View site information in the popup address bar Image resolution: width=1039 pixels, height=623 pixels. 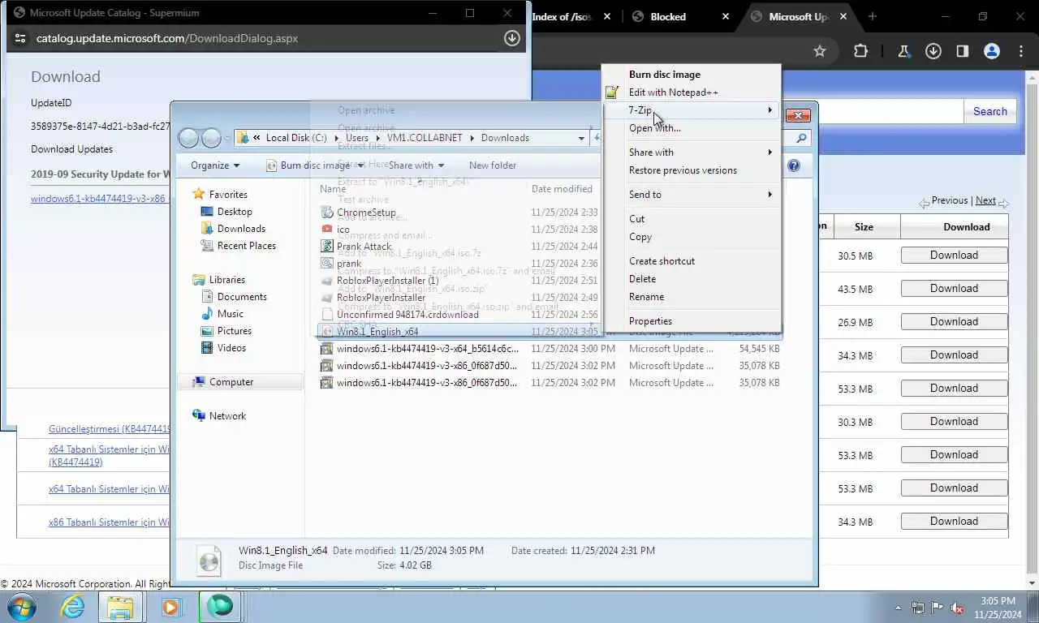20,38
